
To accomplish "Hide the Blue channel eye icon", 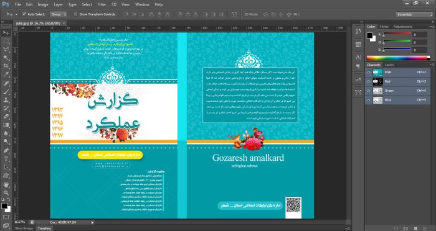I will point(369,100).
